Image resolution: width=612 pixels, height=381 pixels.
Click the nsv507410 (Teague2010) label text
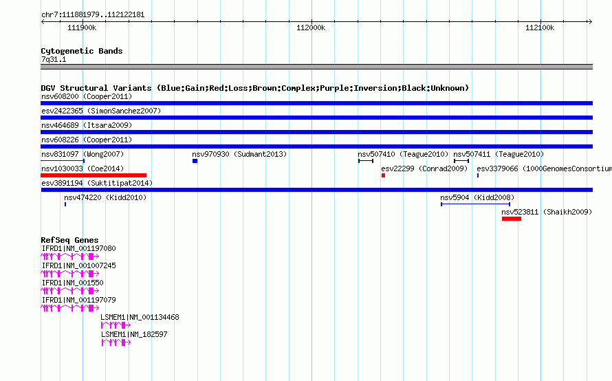point(403,154)
